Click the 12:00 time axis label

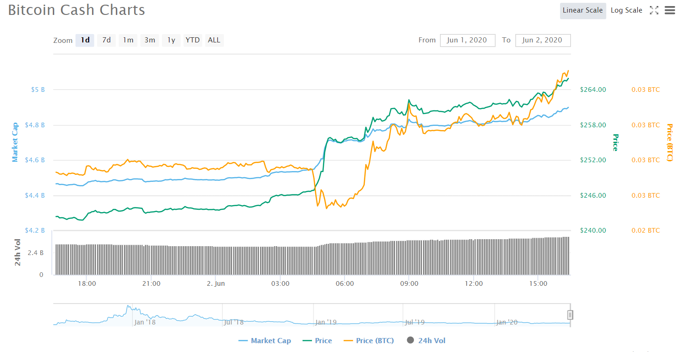pyautogui.click(x=474, y=283)
